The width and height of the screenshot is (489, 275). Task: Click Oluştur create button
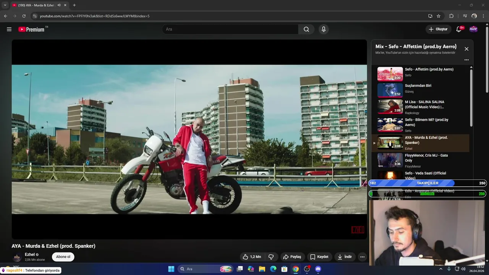coord(438,29)
